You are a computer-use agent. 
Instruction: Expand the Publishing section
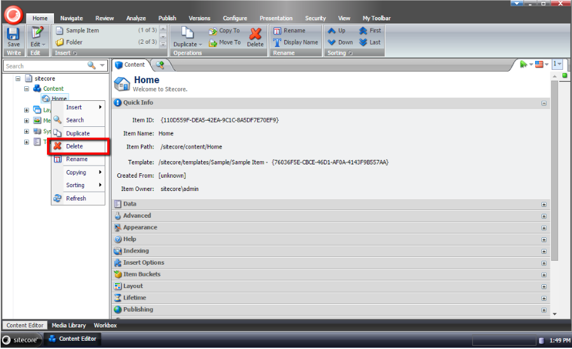point(544,310)
